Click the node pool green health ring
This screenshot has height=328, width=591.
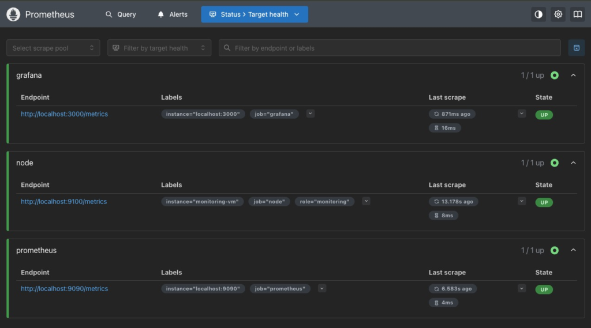pyautogui.click(x=555, y=163)
